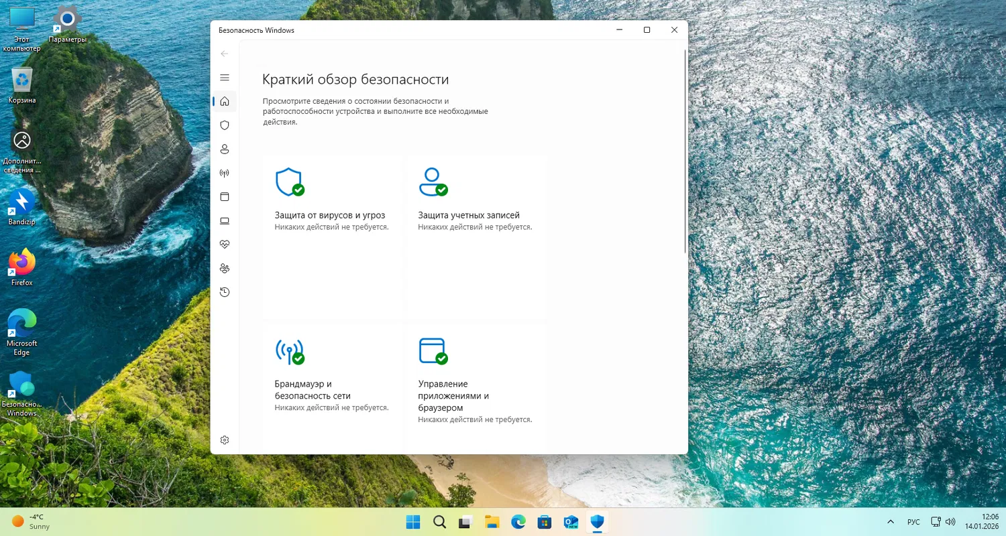This screenshot has width=1006, height=536.
Task: Open Account protection sidebar icon
Action: [225, 149]
